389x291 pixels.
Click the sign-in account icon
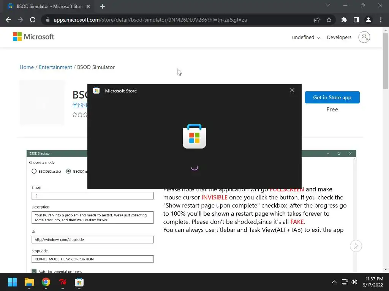364,37
